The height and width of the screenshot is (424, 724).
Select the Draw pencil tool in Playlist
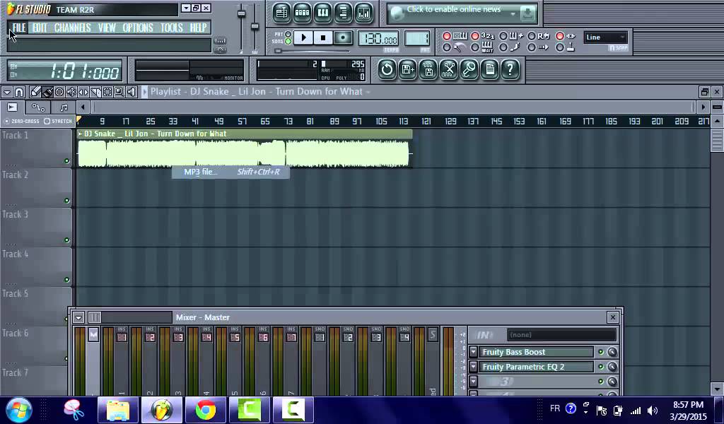[x=35, y=92]
